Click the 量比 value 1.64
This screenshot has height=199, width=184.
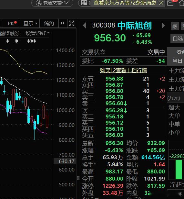click(x=159, y=164)
